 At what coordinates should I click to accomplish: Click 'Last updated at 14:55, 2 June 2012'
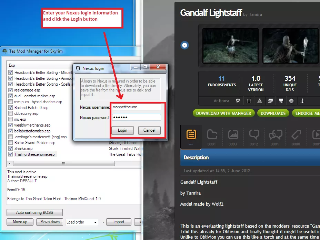coord(217,171)
